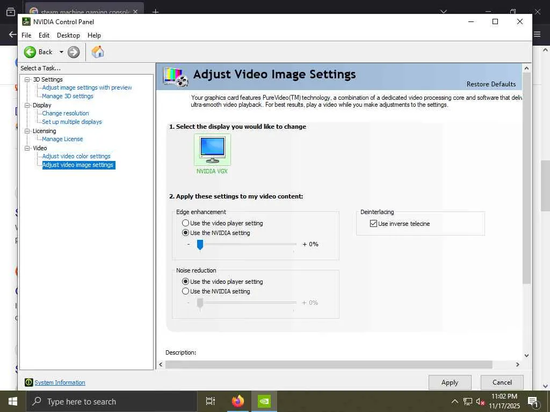Click browser back arrow behind the NVIDIA window
This screenshot has width=550, height=412.
click(12, 34)
